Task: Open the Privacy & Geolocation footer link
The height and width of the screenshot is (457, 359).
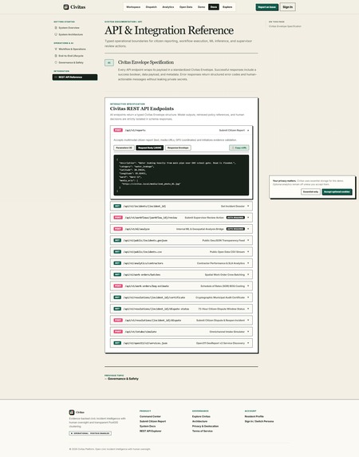Action: 205,426
